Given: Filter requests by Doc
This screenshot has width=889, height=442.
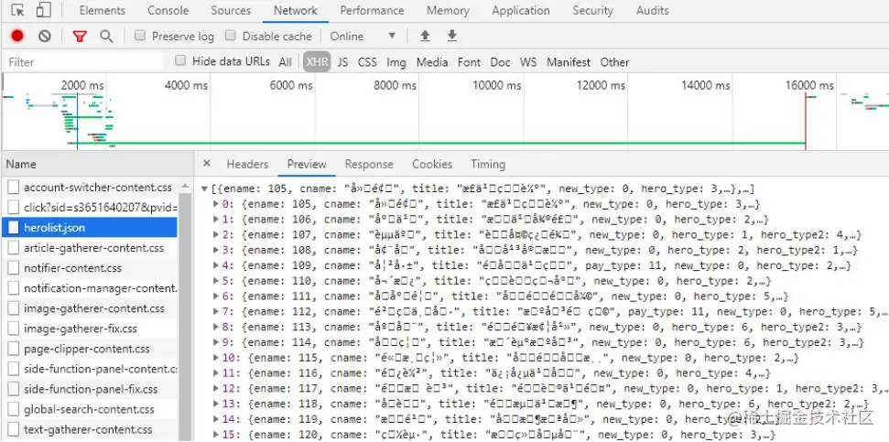Looking at the screenshot, I should click(x=500, y=62).
